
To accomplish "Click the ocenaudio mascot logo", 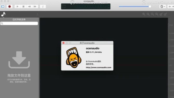I will 74,58.
